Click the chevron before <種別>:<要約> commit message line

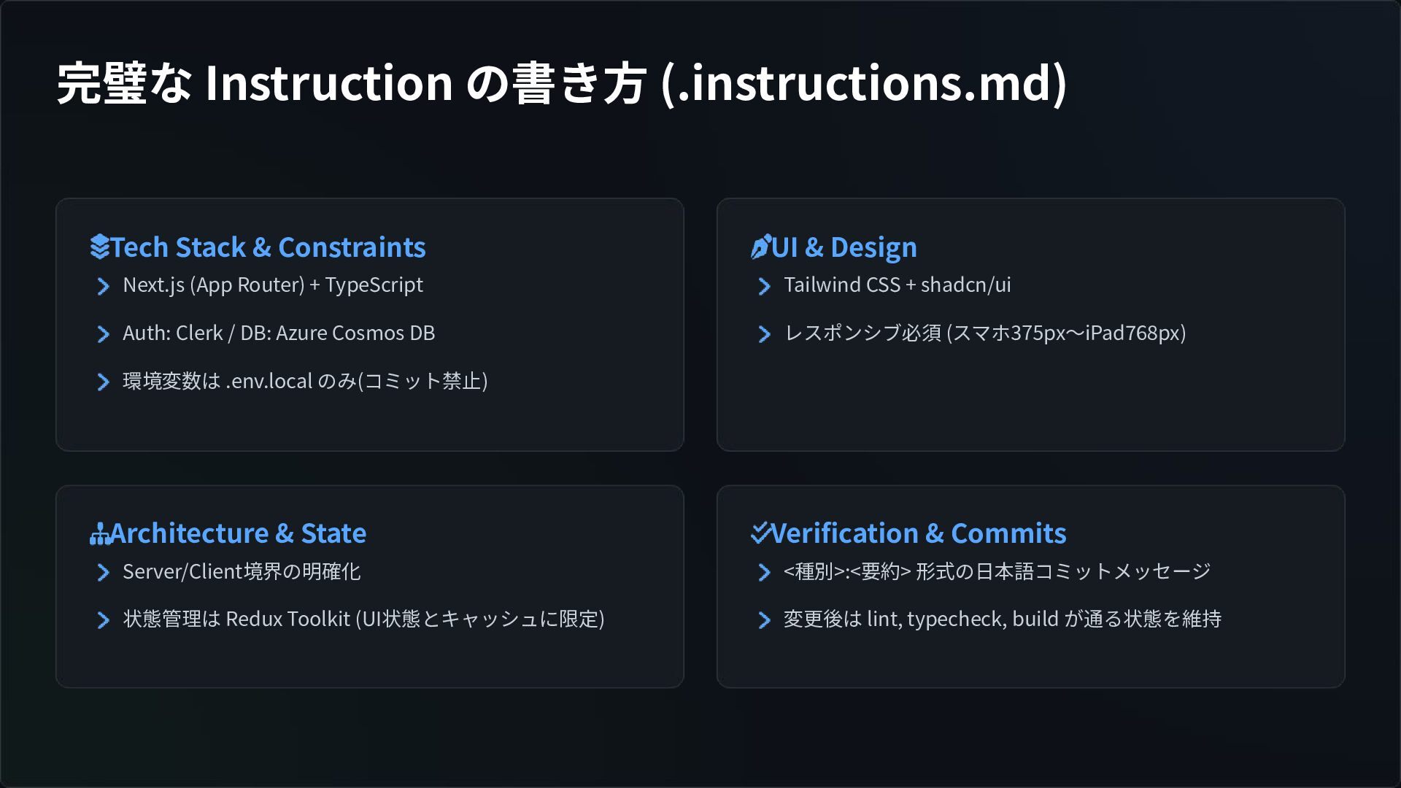(x=764, y=573)
